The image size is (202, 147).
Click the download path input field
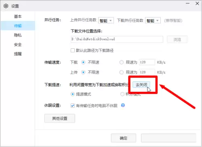[x=117, y=39]
